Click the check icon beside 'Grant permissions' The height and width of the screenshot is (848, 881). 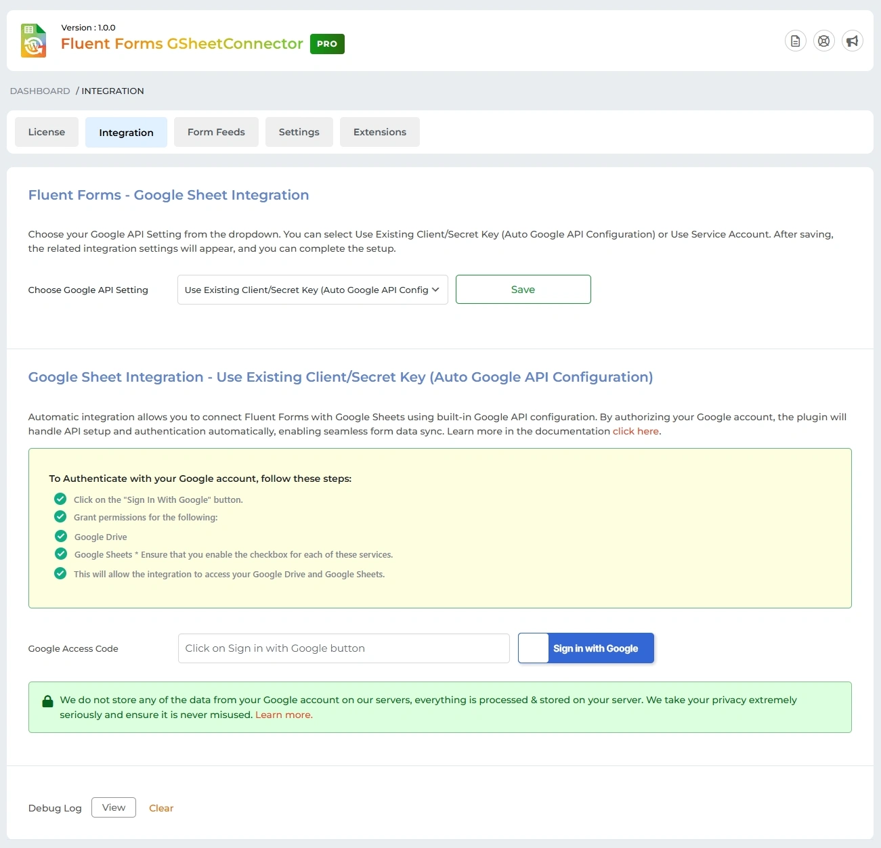(x=60, y=516)
